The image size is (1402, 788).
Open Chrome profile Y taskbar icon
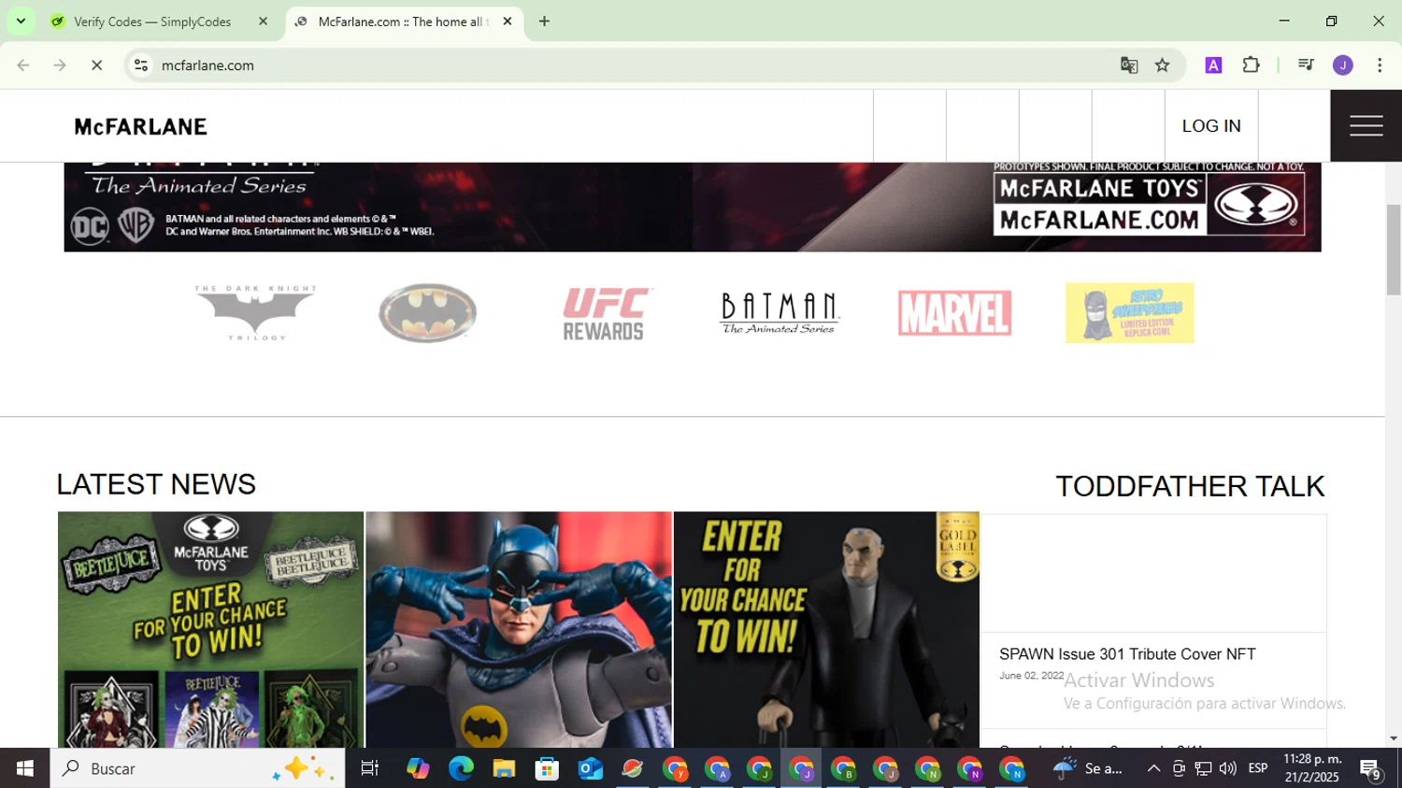click(x=675, y=768)
